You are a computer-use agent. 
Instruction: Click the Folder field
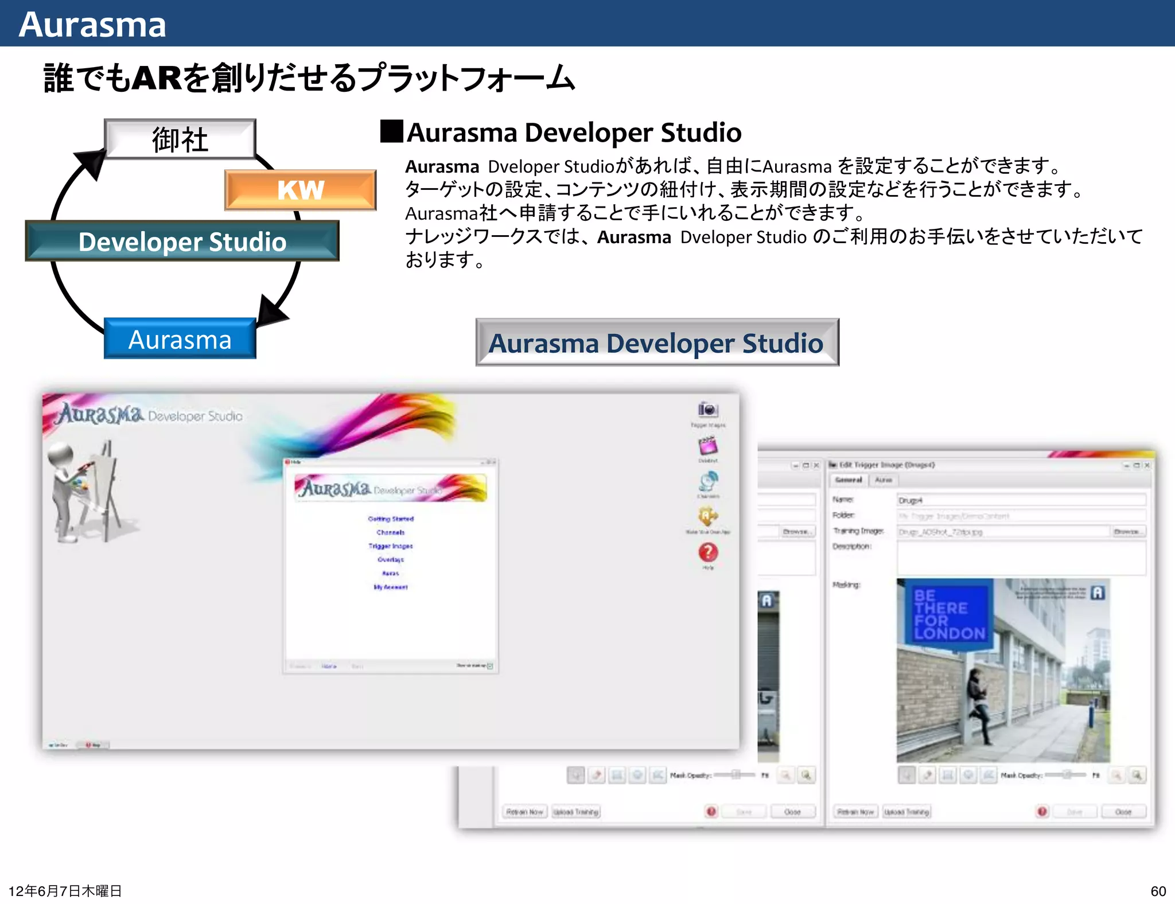click(1021, 516)
